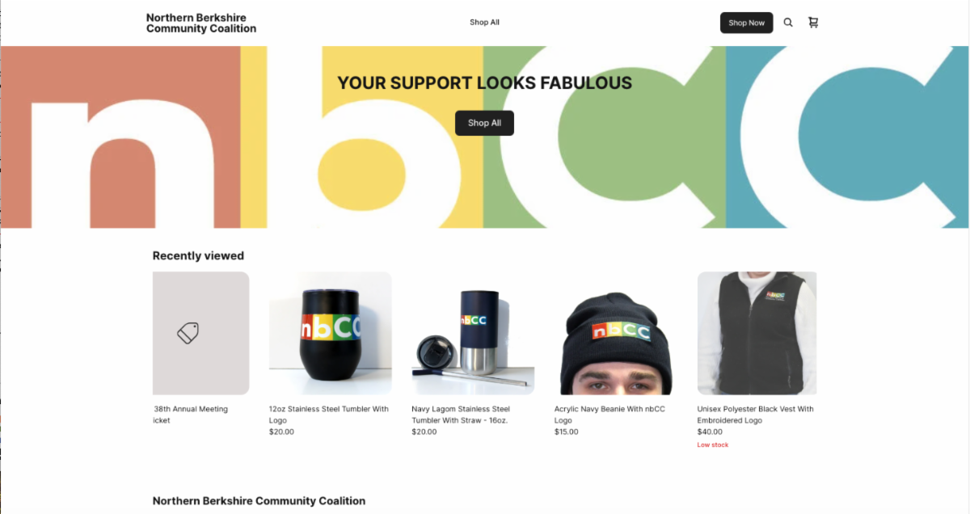This screenshot has height=514, width=970.
Task: Open 12oz Stainless Steel Tumbler product image
Action: point(331,333)
